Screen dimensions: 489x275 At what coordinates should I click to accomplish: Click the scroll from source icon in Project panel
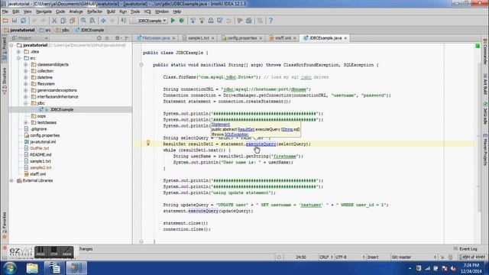pos(99,38)
